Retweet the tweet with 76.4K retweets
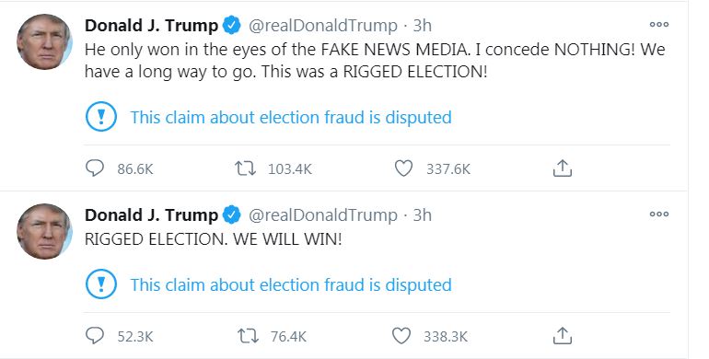 (248, 336)
